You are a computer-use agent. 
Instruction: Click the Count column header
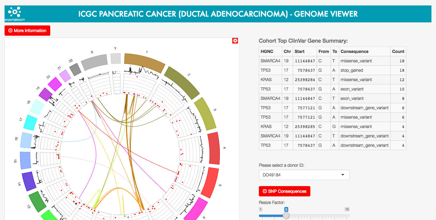point(398,51)
